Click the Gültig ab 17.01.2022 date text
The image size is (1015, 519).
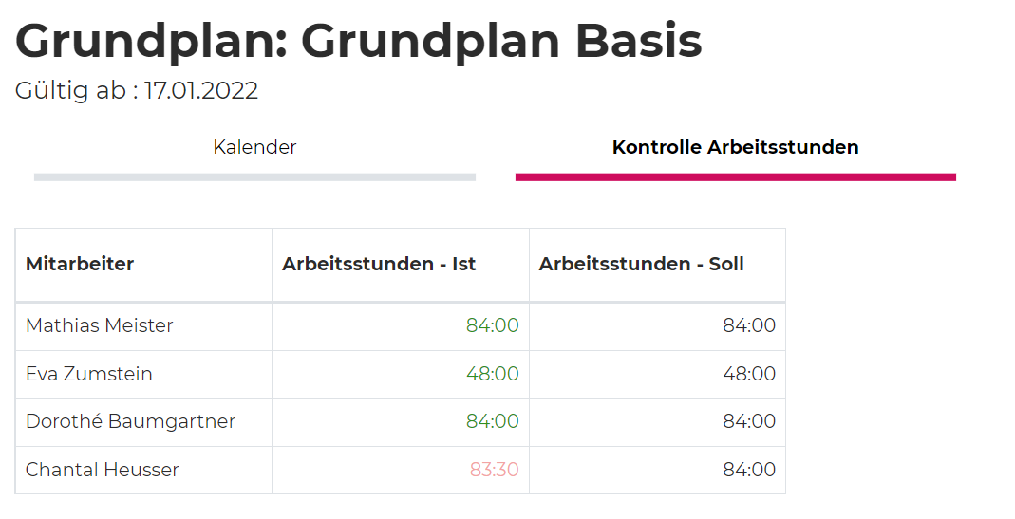tap(137, 91)
